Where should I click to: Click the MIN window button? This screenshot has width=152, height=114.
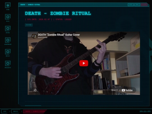[131, 5]
